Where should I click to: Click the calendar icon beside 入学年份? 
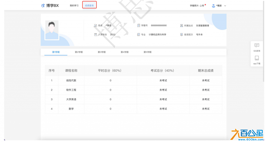95,34
